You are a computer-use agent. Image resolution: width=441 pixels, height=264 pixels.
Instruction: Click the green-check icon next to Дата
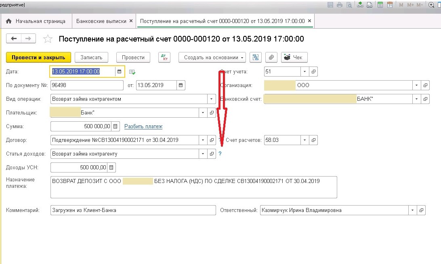(x=132, y=72)
